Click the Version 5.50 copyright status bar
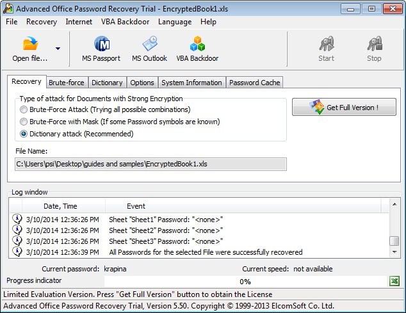Viewport: 406px width, 313px height. 169,306
